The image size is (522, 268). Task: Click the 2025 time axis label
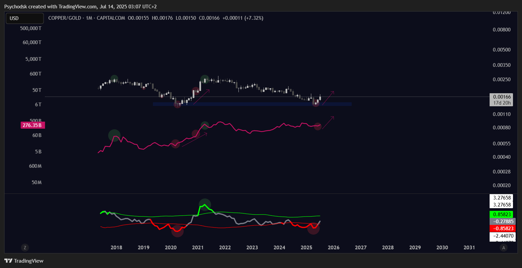click(x=307, y=248)
